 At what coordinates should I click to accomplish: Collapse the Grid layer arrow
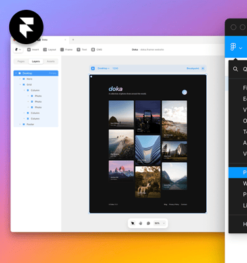tap(20, 84)
